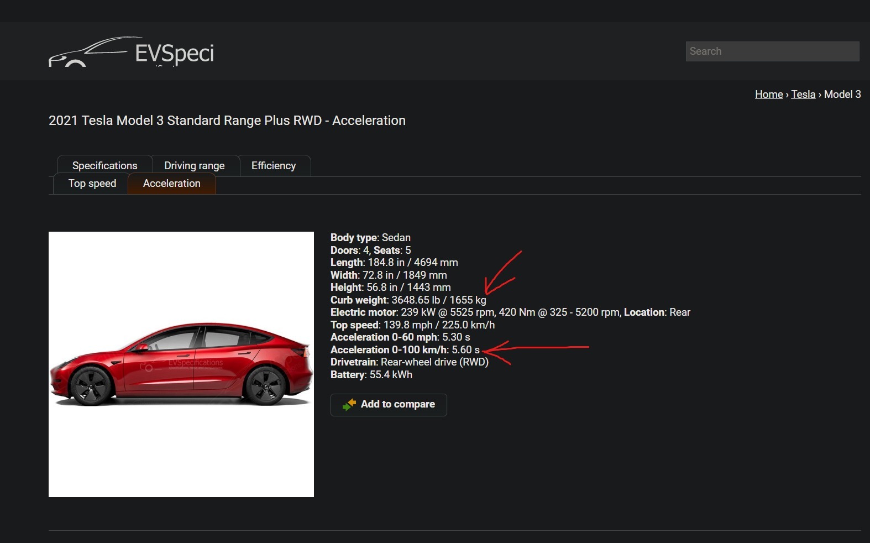
Task: Click the Acceleration 0-100 km/h value
Action: coord(465,350)
